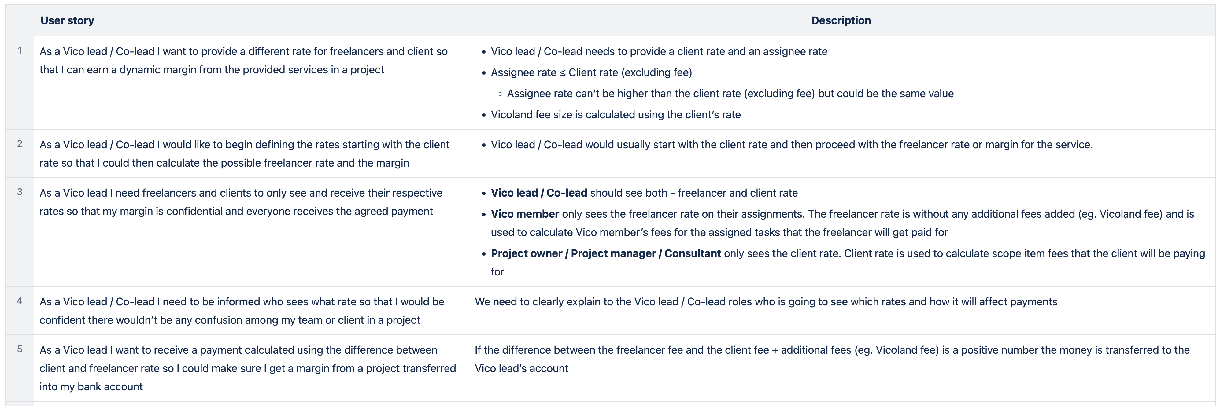Screen dimensions: 1220x406
Task: Click the description starting "We need to clearly explain"
Action: [765, 302]
